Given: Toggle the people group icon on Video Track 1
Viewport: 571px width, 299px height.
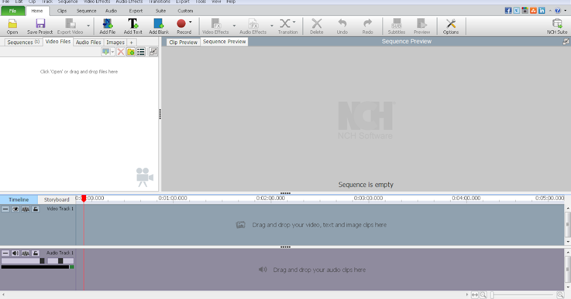Looking at the screenshot, I should click(x=26, y=209).
